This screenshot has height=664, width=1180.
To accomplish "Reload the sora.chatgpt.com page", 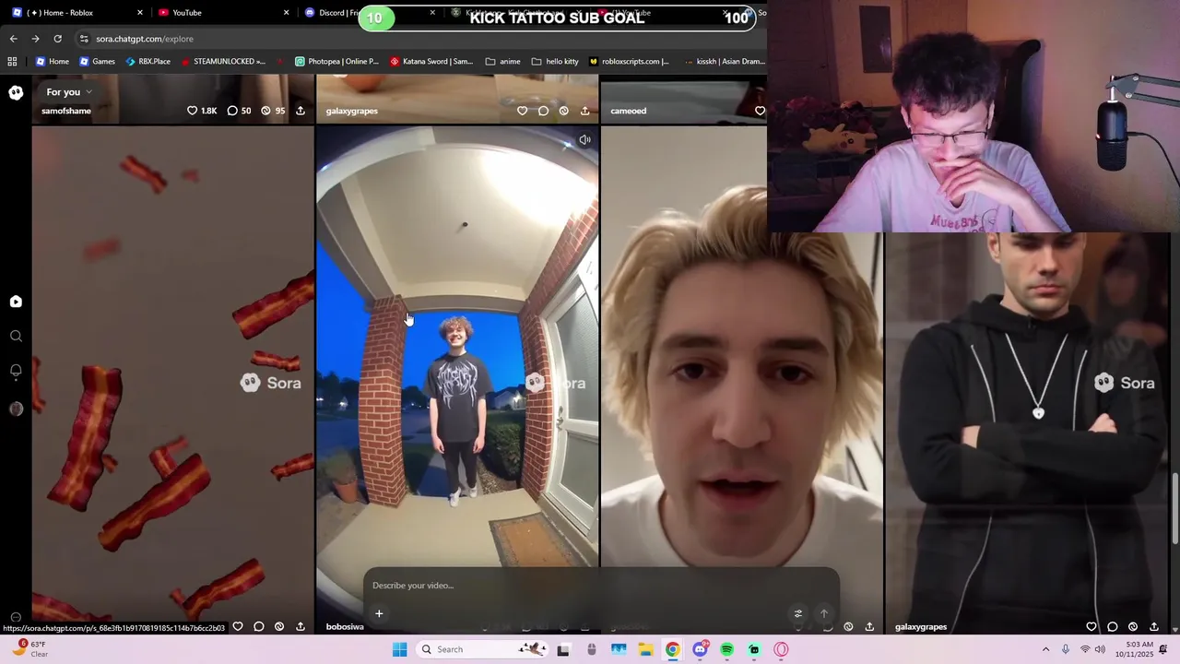I will point(57,39).
